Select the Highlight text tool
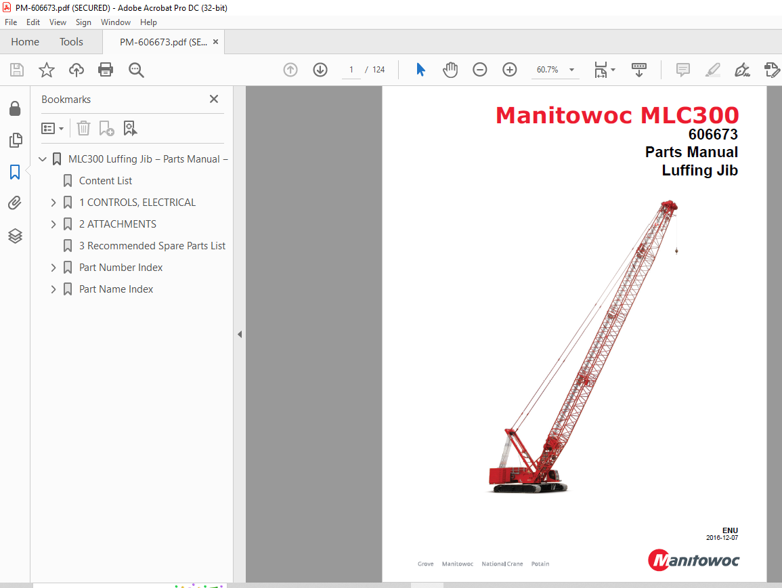 [713, 70]
